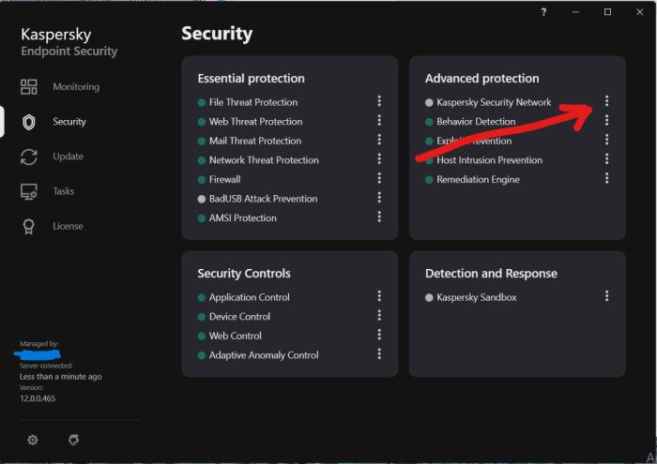Click the Tasks monitor icon
Screen dimensions: 657x464
point(29,191)
